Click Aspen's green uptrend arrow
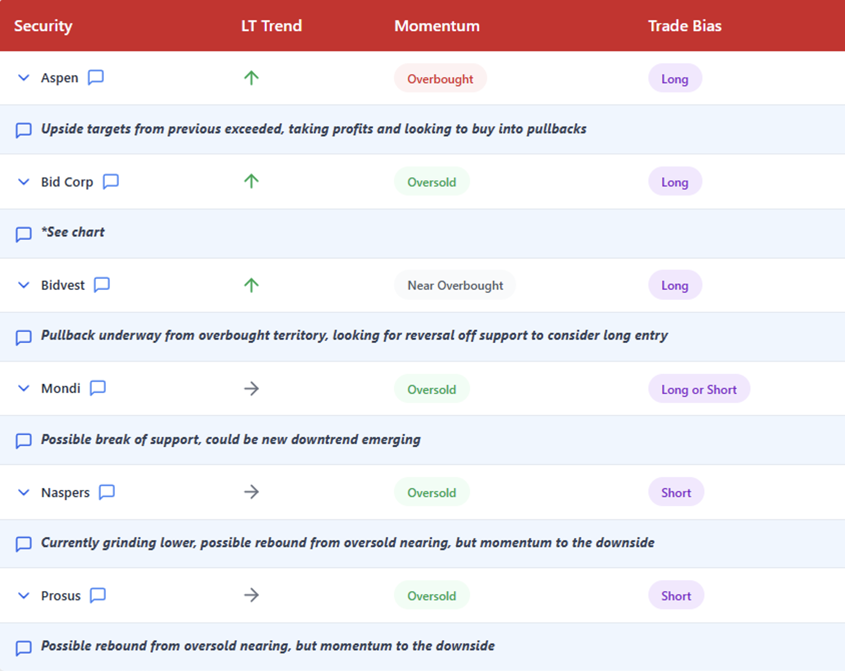 251,78
